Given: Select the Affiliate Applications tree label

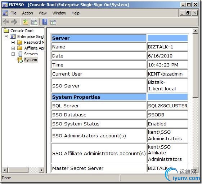Looking at the screenshot, I should pyautogui.click(x=34, y=48).
